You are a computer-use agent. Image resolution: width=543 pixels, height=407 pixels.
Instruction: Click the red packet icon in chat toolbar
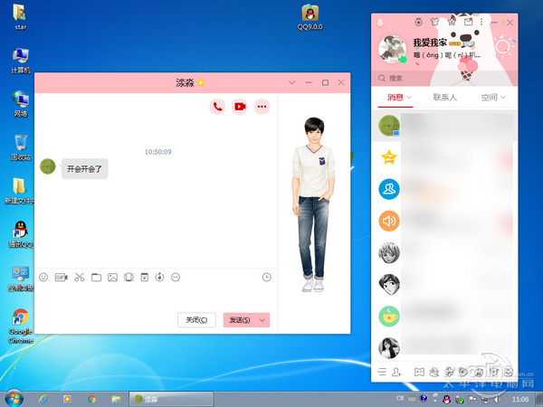(x=145, y=278)
